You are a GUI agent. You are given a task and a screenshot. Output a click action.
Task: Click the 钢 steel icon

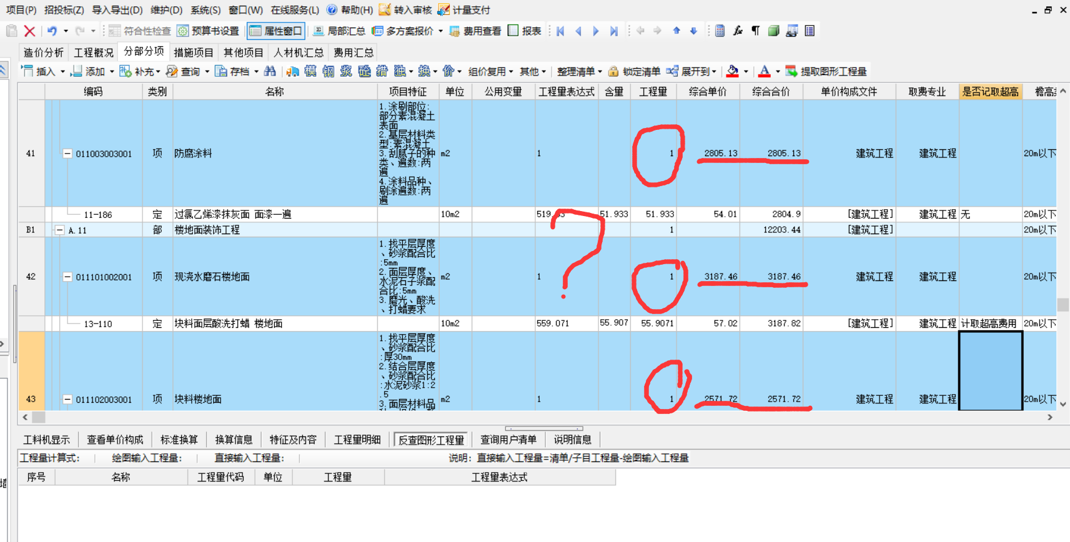click(329, 71)
